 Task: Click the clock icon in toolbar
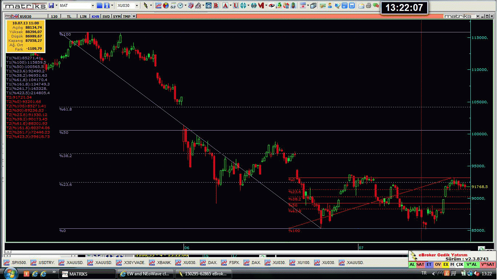coord(180,5)
